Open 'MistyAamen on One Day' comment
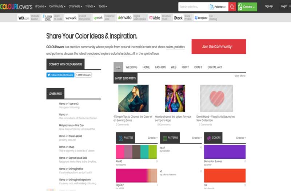The width and height of the screenshot is (291, 191). 71,125
